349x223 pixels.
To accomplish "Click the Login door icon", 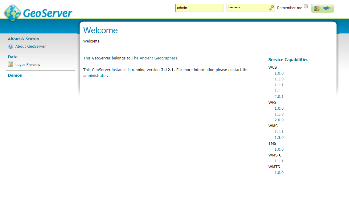I will (316, 8).
